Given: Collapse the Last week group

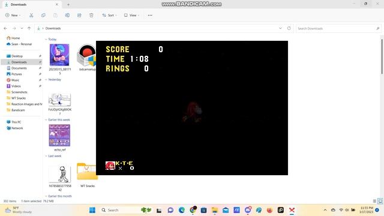Looking at the screenshot, I should (x=46, y=156).
